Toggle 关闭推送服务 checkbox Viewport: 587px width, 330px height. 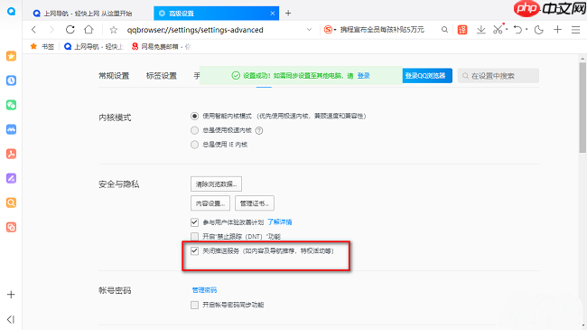point(194,250)
